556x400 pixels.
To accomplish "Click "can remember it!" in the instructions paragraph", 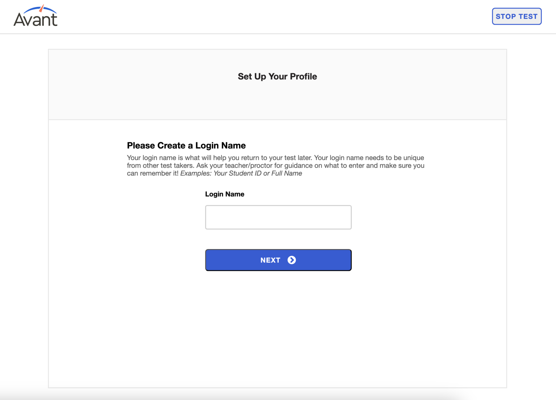I will click(152, 173).
